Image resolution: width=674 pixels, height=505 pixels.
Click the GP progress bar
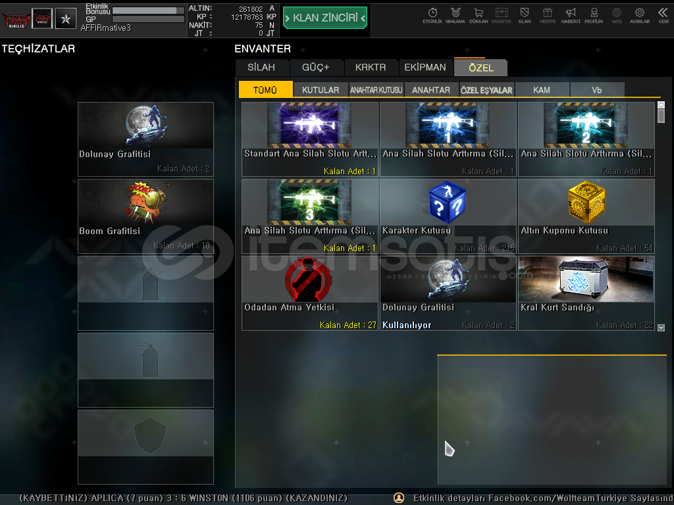[x=148, y=19]
